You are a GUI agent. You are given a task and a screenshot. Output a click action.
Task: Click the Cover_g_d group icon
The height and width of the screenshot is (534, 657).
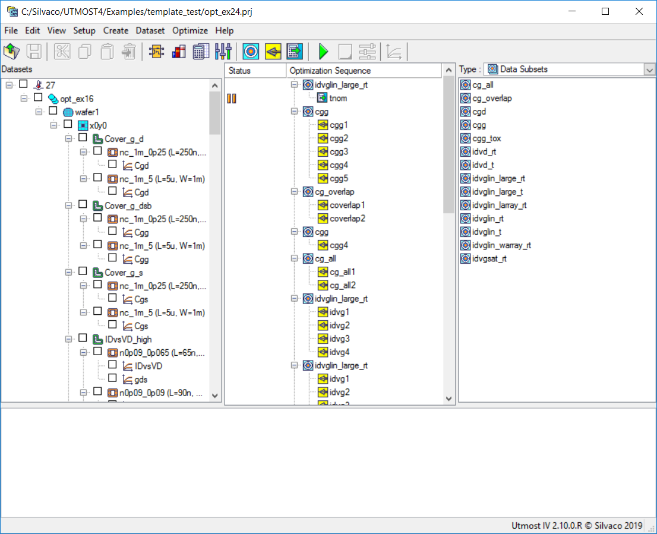tap(97, 138)
